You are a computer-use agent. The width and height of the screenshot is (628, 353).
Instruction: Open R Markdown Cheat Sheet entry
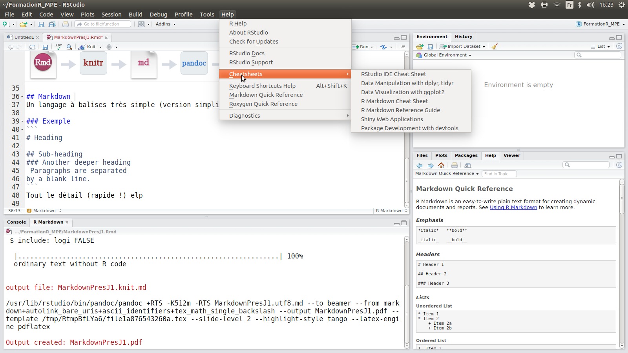411,101
